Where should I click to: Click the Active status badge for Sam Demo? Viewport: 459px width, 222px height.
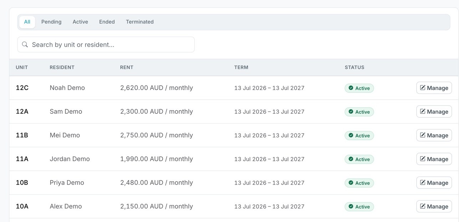[x=359, y=112]
